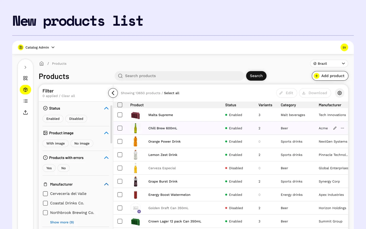Viewport: 366px width, 229px height.
Task: Open the Brazil country dropdown
Action: point(329,64)
